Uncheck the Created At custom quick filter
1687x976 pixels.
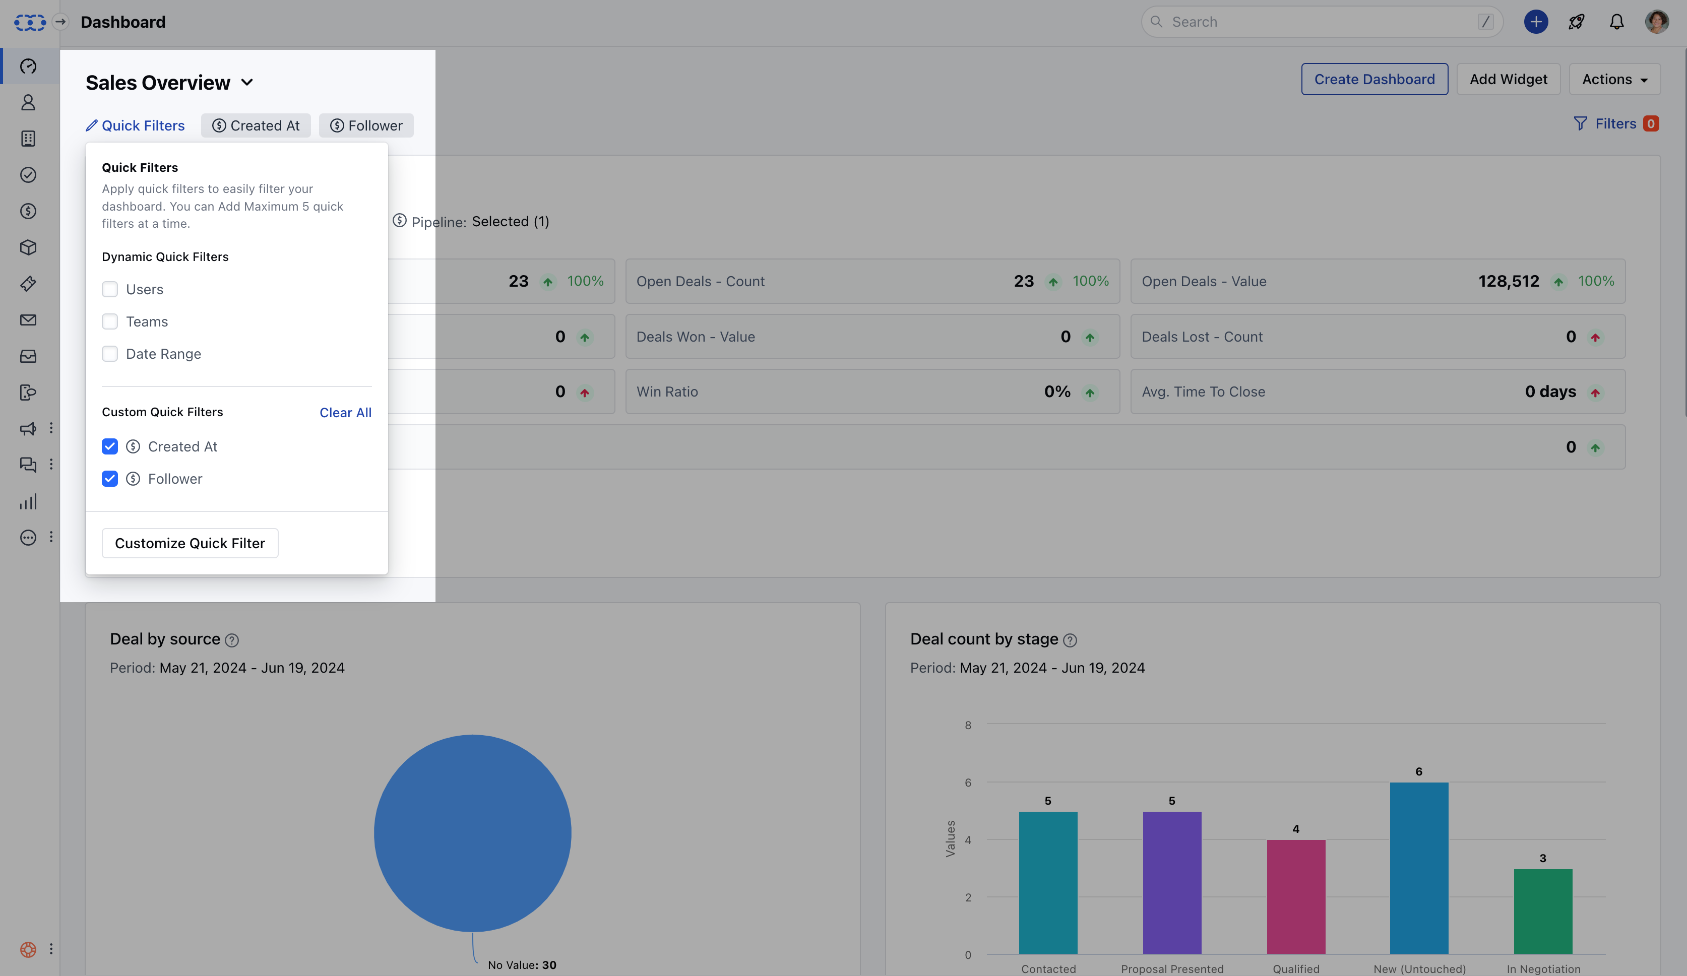[110, 446]
